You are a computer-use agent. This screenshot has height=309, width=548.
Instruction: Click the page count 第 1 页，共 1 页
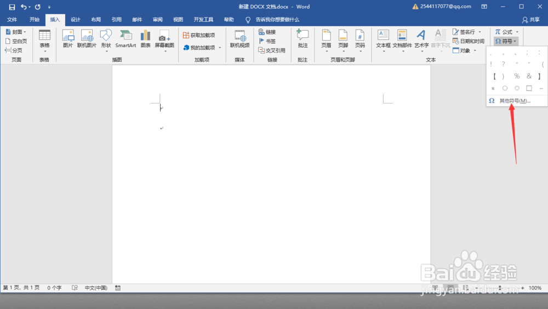pos(21,288)
